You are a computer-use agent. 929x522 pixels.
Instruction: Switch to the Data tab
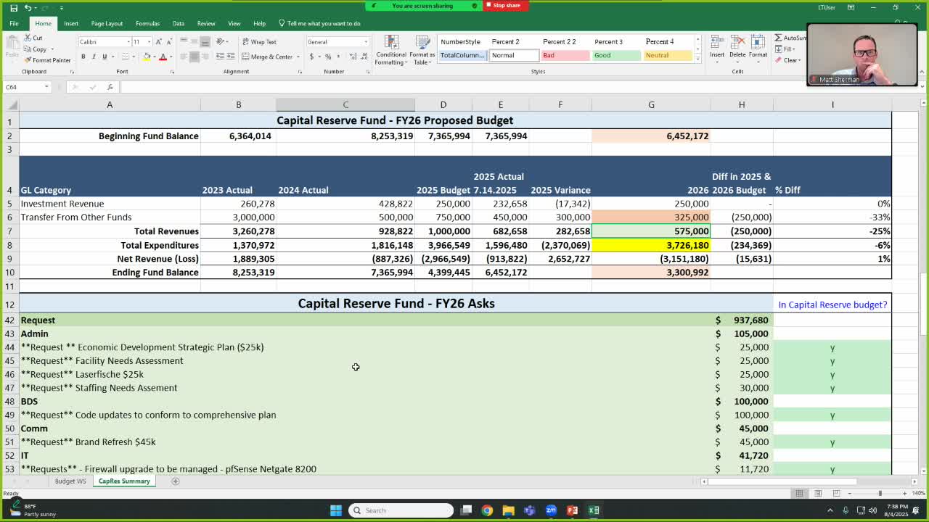[x=178, y=23]
